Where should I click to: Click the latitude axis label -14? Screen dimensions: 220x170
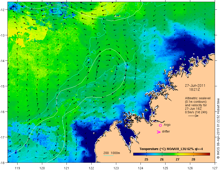[x=3, y=61]
